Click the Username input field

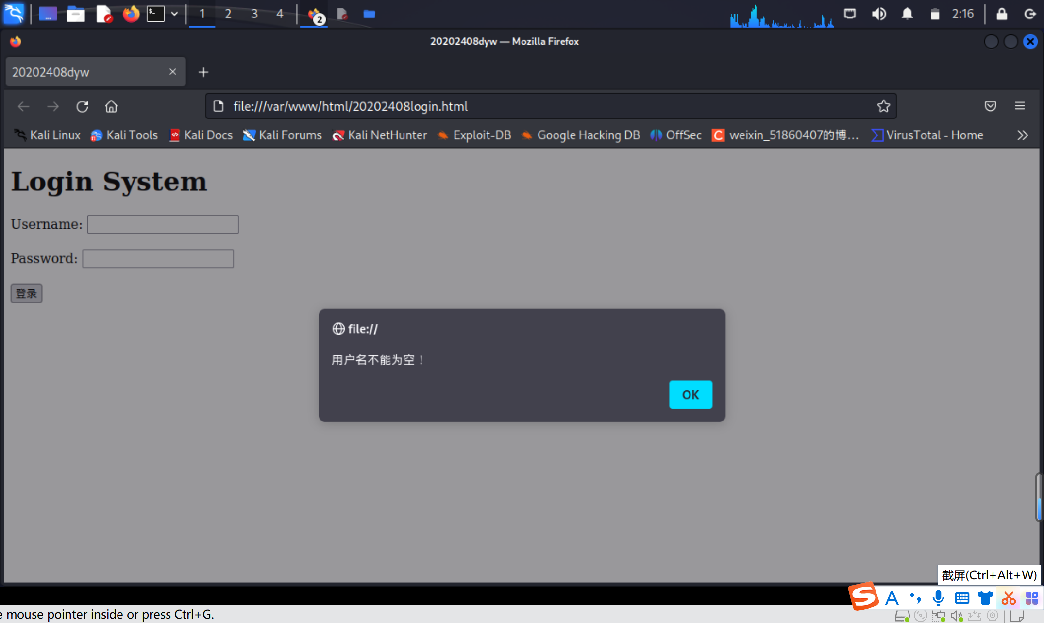pyautogui.click(x=163, y=224)
